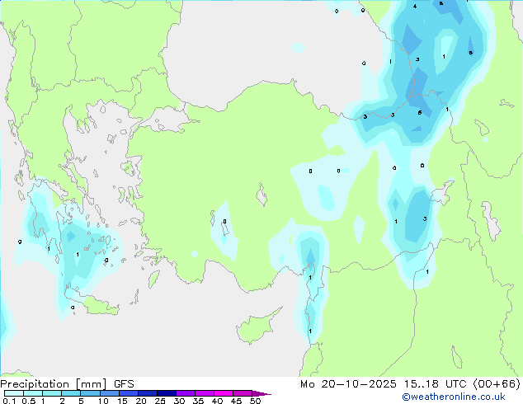Screen dimensions: 523x404
Task: Pick the 15–20 mm legend color swatch
Action: [129, 393]
